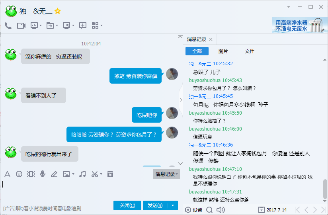Insert a picture with the image icon
The width and height of the screenshot is (328, 215).
(x=66, y=174)
